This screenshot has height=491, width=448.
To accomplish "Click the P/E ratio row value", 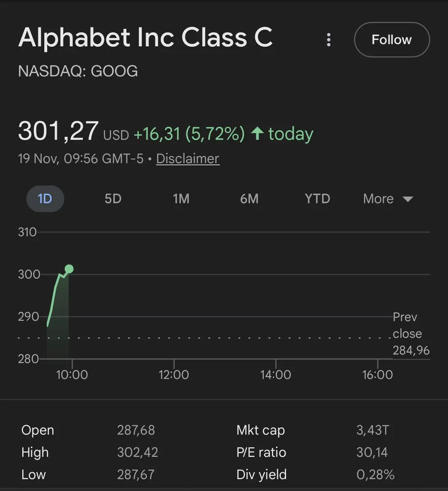I will point(372,452).
